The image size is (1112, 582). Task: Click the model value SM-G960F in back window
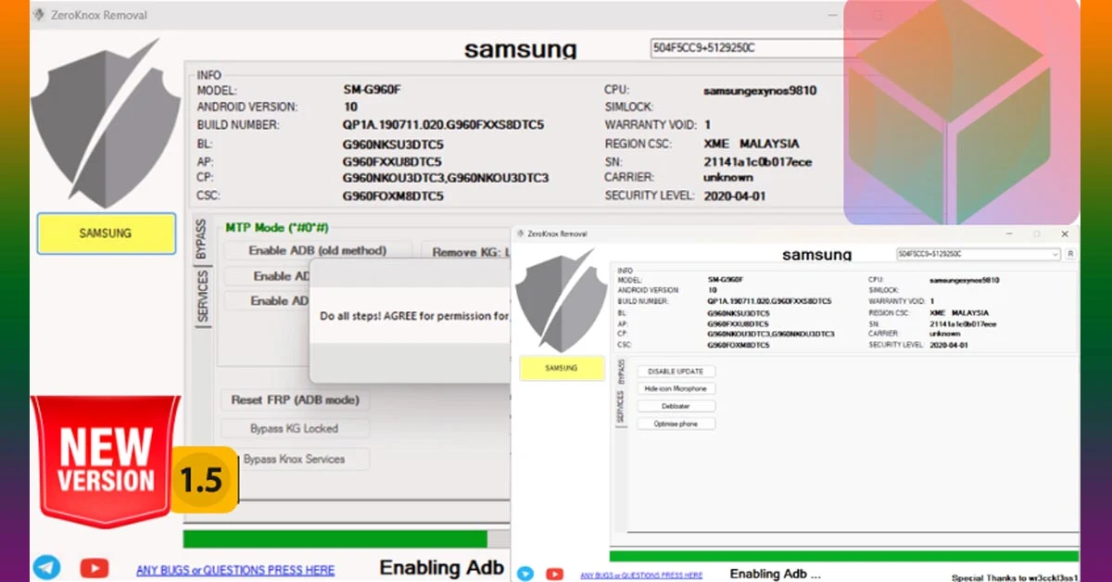point(372,90)
